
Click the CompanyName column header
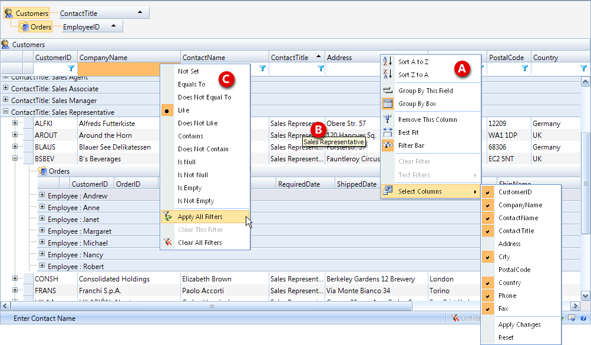(129, 57)
